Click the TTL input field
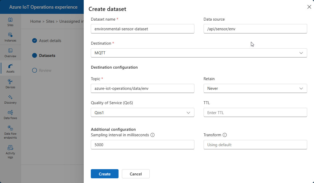 click(255, 113)
